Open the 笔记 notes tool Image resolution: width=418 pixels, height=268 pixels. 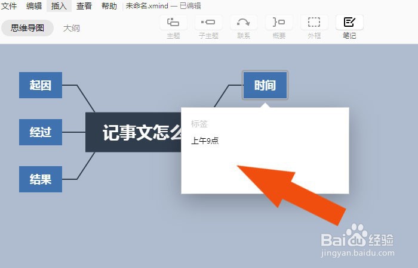tap(349, 23)
